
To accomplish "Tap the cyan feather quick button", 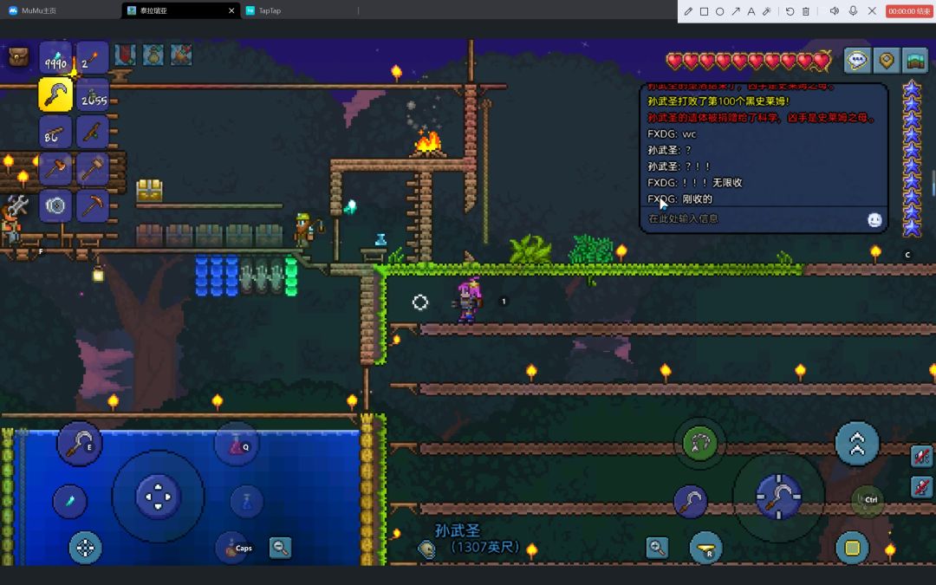I will point(70,502).
